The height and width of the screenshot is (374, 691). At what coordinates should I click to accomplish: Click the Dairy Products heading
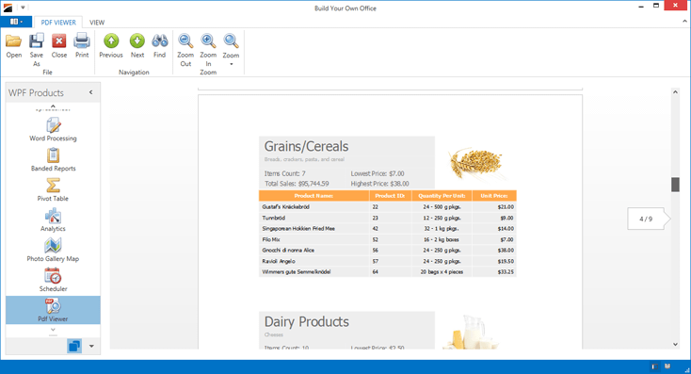[x=306, y=321]
